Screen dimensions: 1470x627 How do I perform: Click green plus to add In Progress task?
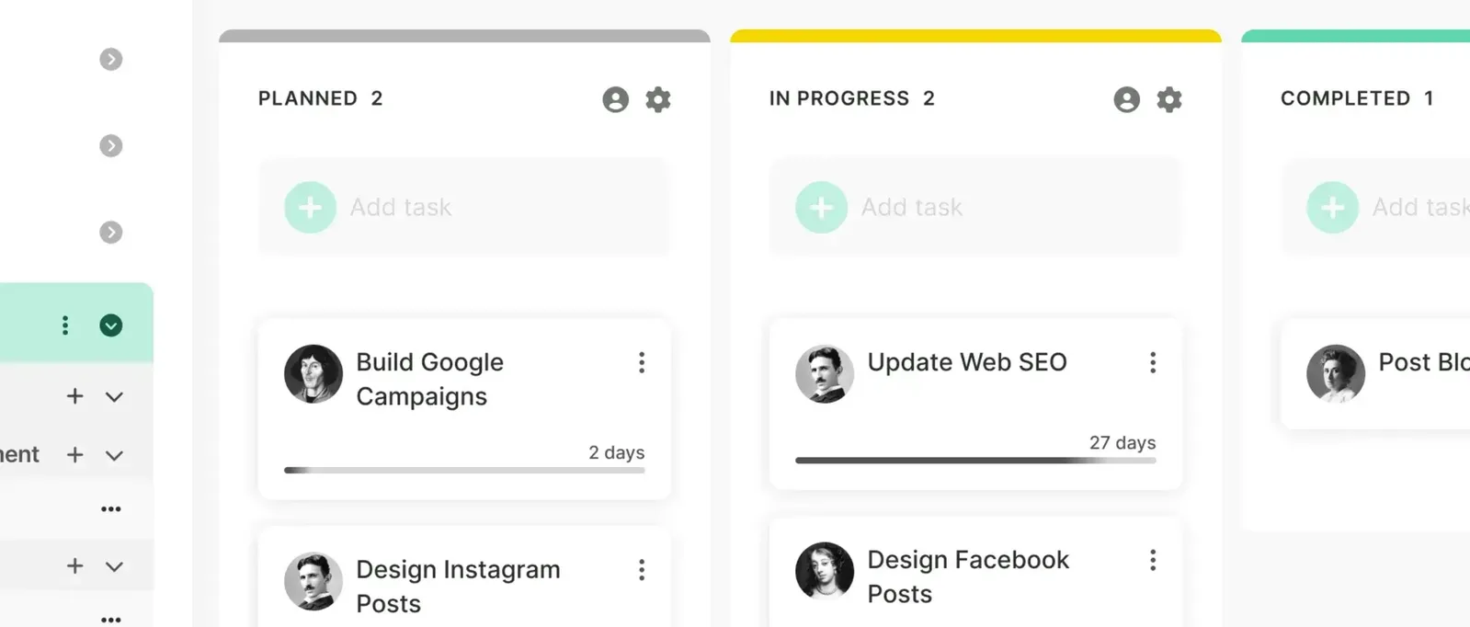(822, 208)
